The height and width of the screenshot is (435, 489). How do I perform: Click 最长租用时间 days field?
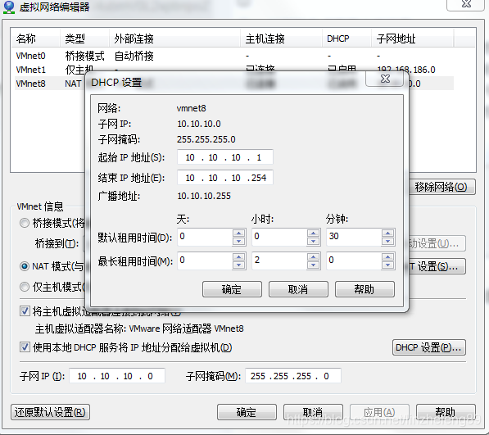click(205, 261)
